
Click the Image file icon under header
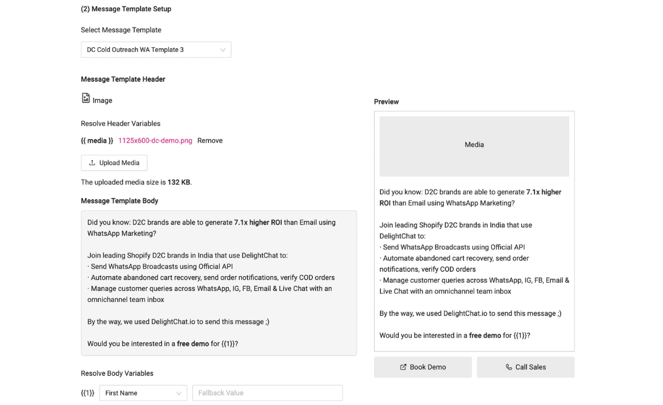click(86, 98)
